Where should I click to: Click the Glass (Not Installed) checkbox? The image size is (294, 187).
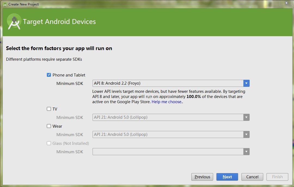[49, 143]
